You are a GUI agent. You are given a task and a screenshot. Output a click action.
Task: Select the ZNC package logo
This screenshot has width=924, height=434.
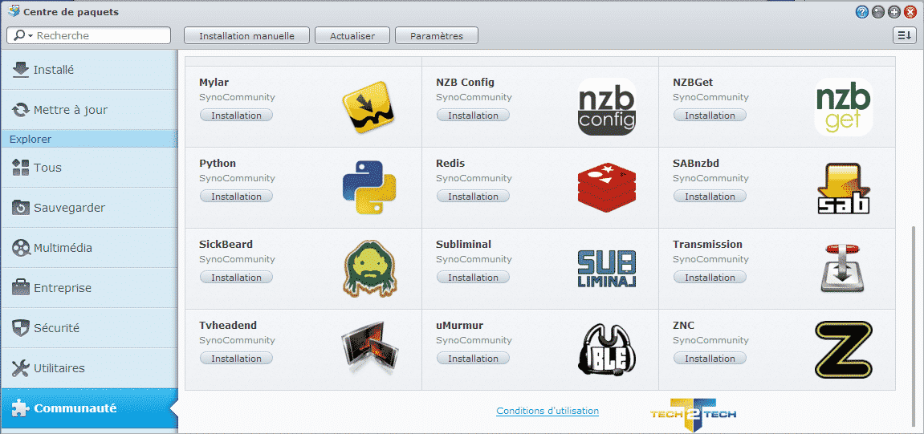[x=843, y=350]
